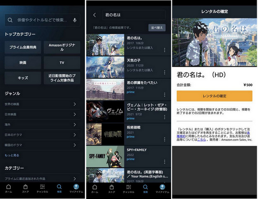Tap the 君の名は。(HD) title on rental screen

click(201, 75)
